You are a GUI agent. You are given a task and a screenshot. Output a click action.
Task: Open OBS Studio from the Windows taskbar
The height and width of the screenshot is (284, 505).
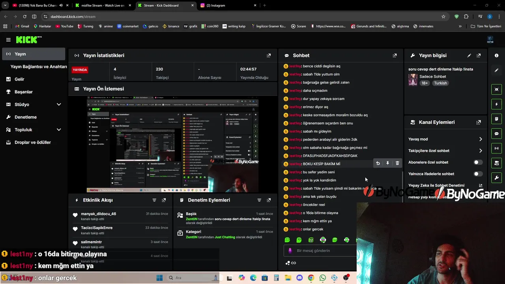point(346,278)
